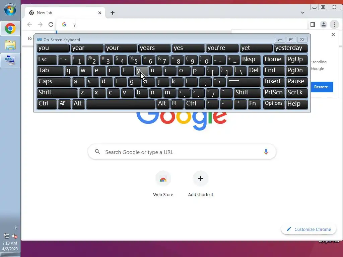Image resolution: width=343 pixels, height=257 pixels.
Task: Toggle the left Shift key
Action: (x=57, y=93)
